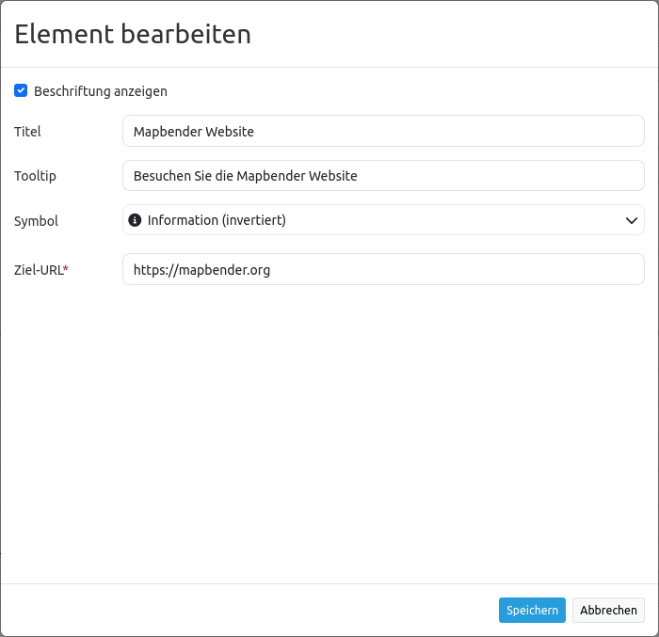Image resolution: width=659 pixels, height=637 pixels.
Task: Cancel editing with the Abbrechen button
Action: click(x=608, y=611)
